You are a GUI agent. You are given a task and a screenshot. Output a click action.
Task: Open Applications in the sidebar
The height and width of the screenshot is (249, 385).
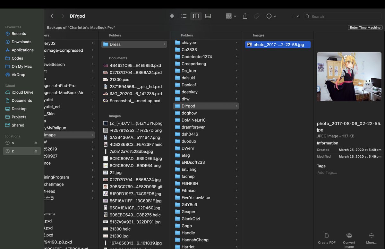click(x=22, y=50)
